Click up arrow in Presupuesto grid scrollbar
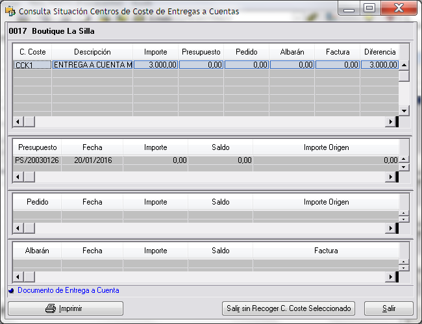Image resolution: width=422 pixels, height=324 pixels. point(404,159)
